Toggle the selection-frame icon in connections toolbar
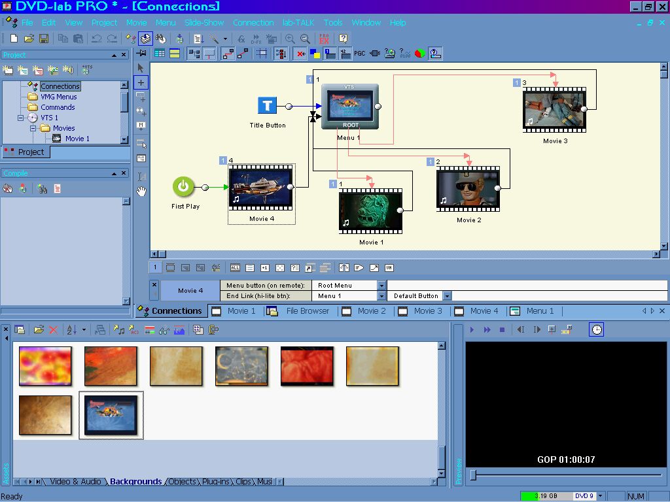 coord(170,268)
